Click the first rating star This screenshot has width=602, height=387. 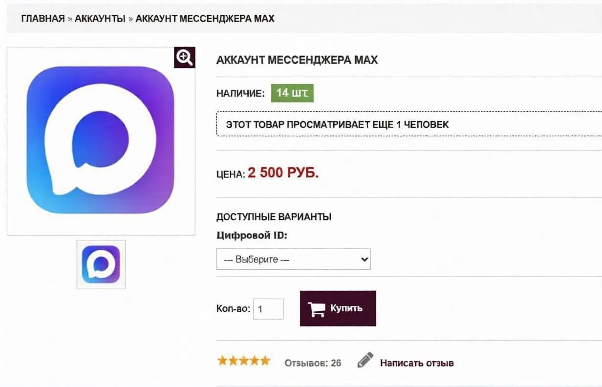223,361
